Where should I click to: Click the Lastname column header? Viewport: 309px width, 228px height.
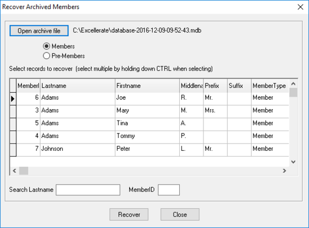pos(78,86)
